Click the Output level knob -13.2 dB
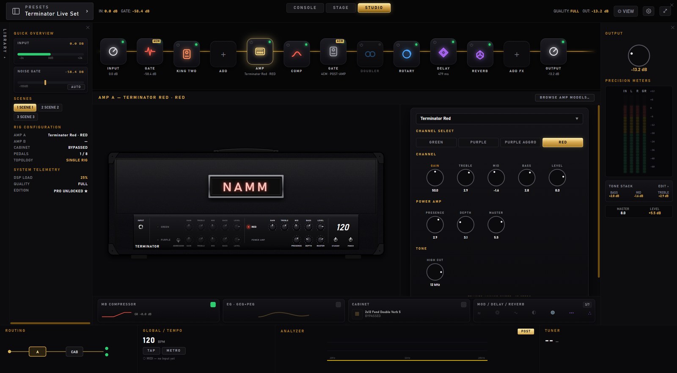Viewport: 677px width, 373px height. [638, 56]
